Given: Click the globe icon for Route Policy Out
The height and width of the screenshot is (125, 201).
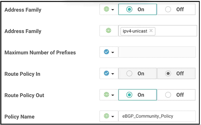Looking at the screenshot, I should tap(106, 95).
